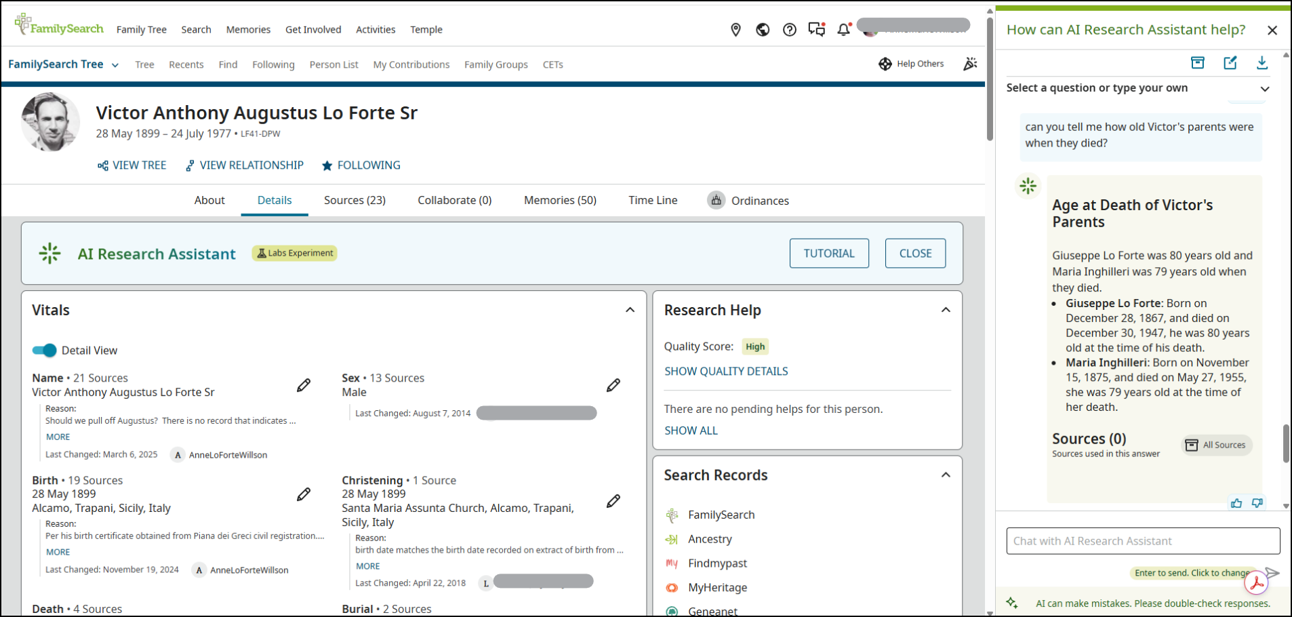This screenshot has width=1292, height=617.
Task: Open the Search menu
Action: 196,30
